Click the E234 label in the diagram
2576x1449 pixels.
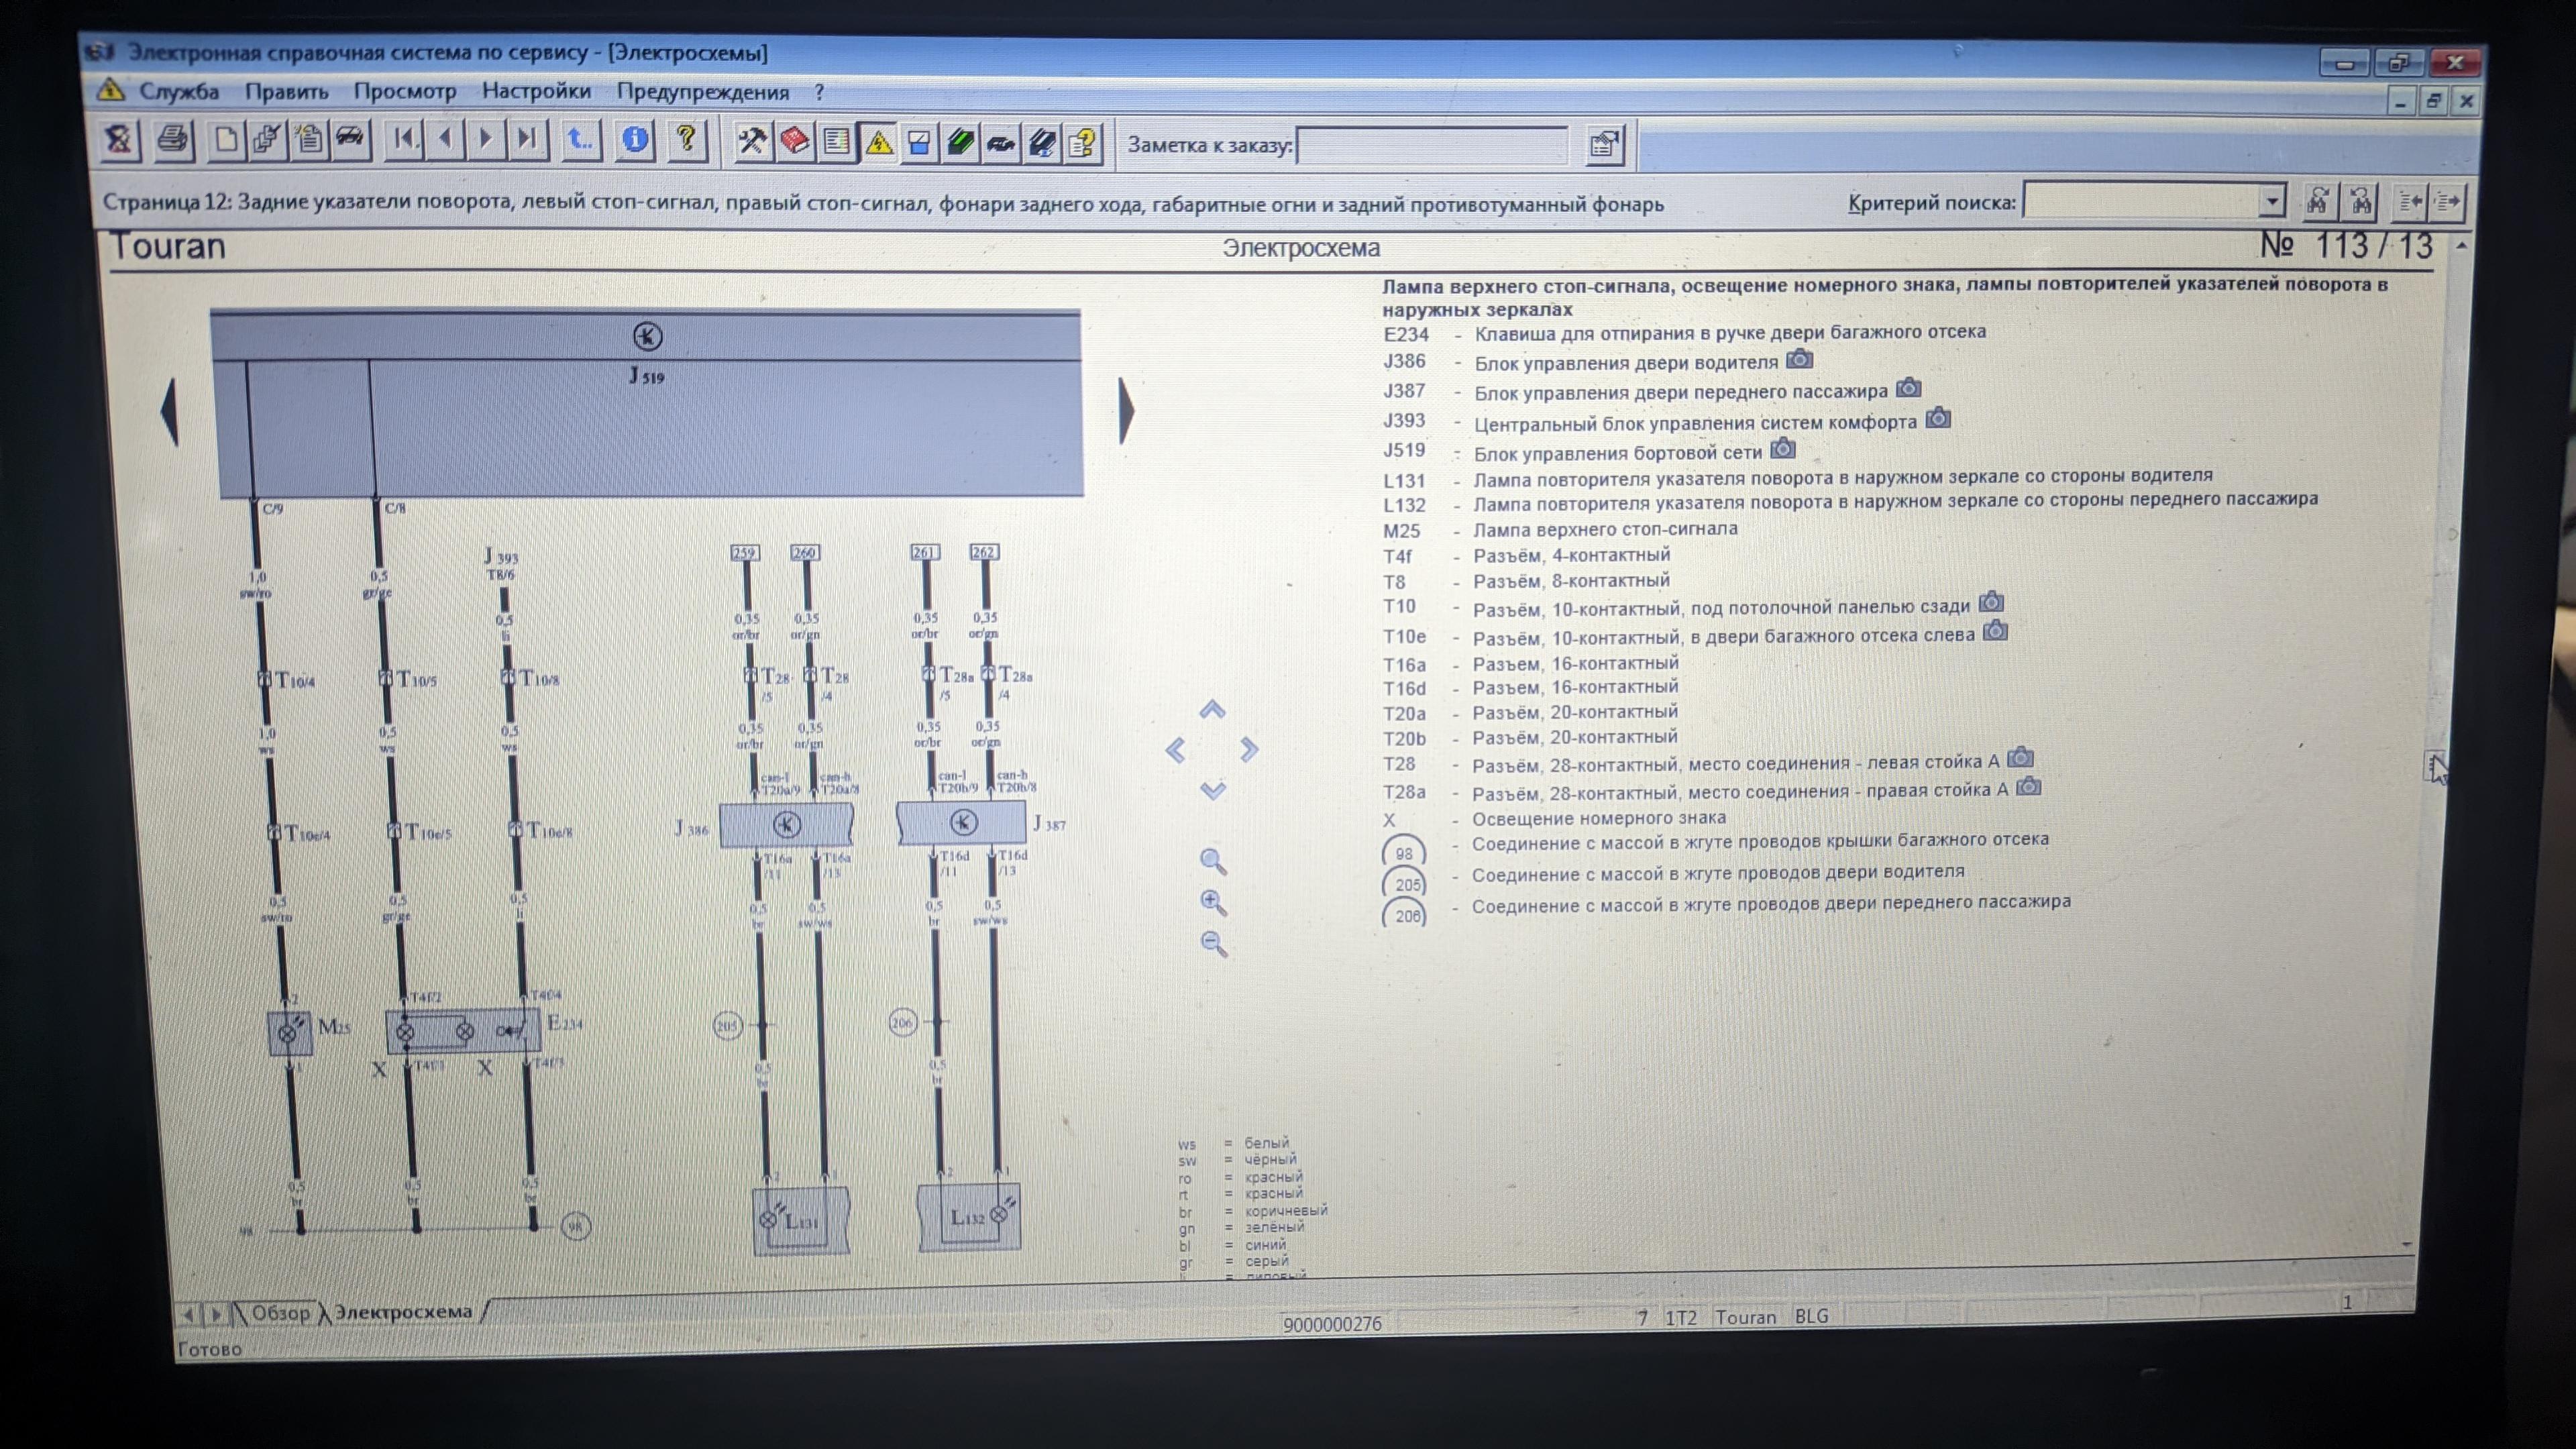[565, 1023]
